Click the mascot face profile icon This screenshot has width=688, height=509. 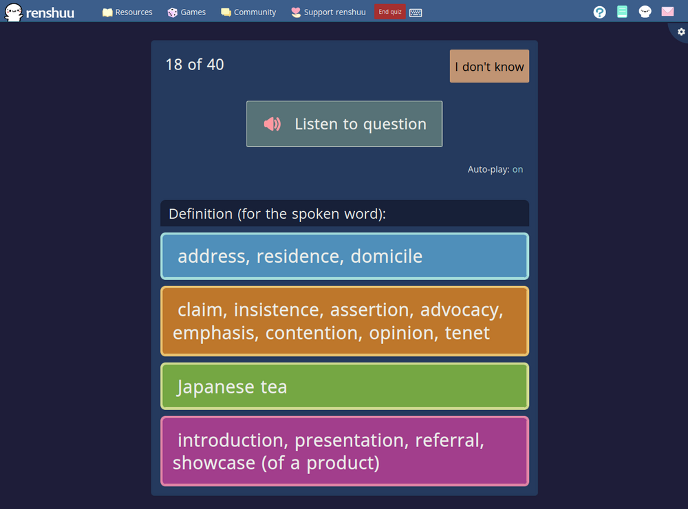click(x=645, y=12)
